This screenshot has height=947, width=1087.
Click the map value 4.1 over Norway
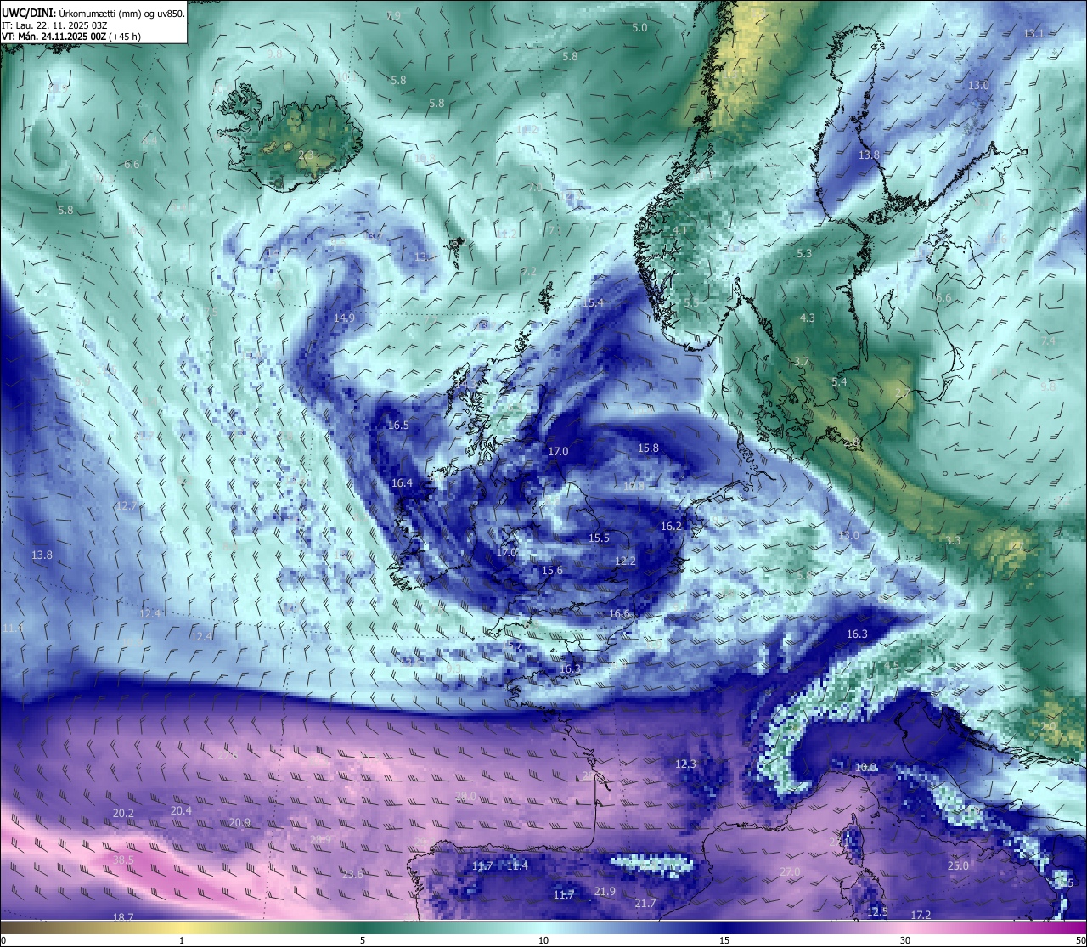tap(680, 230)
